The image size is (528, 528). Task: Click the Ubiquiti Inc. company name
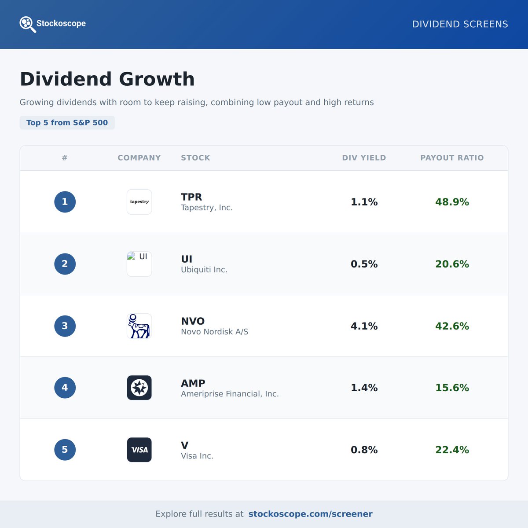pyautogui.click(x=204, y=270)
